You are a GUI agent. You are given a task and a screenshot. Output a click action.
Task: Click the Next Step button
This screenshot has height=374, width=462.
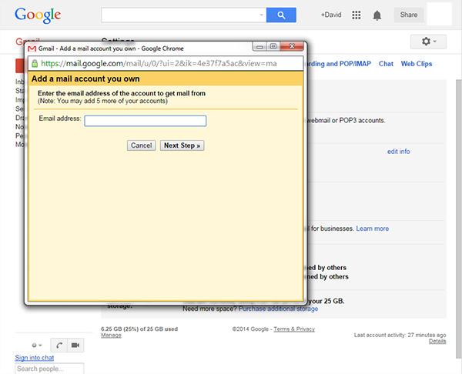[x=182, y=145]
